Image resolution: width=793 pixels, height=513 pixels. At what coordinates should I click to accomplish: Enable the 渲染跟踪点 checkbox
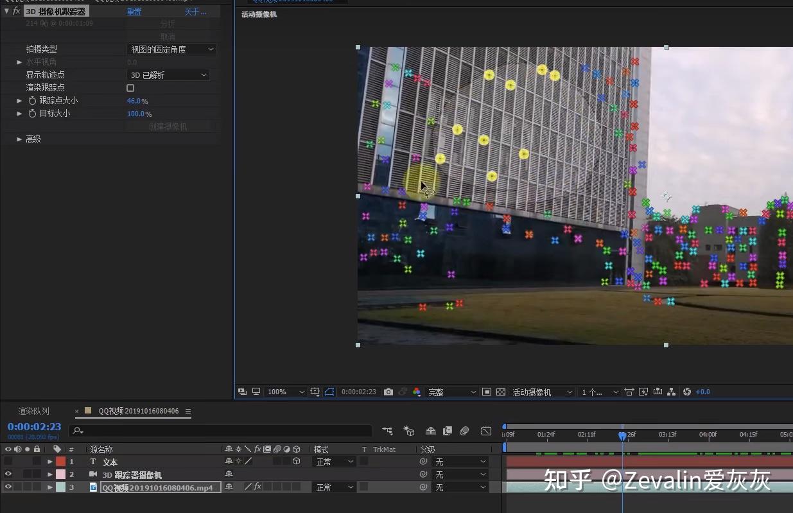[x=130, y=88]
